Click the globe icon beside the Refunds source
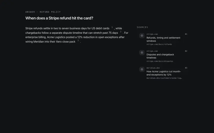The image size is (214, 133). 142,36
